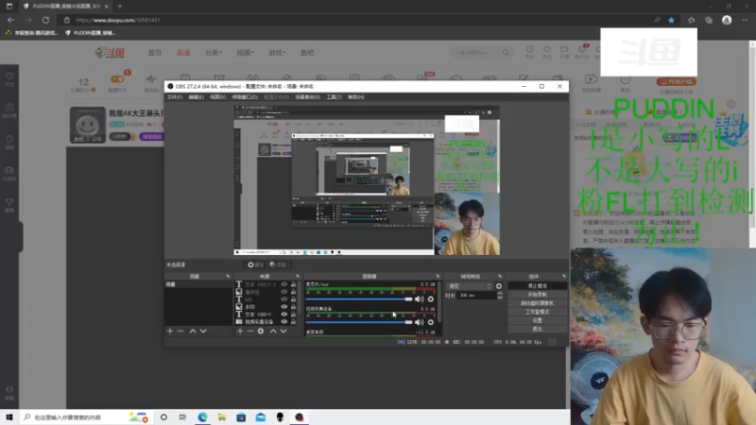Open the 文件(F) menu in OBS

[174, 97]
